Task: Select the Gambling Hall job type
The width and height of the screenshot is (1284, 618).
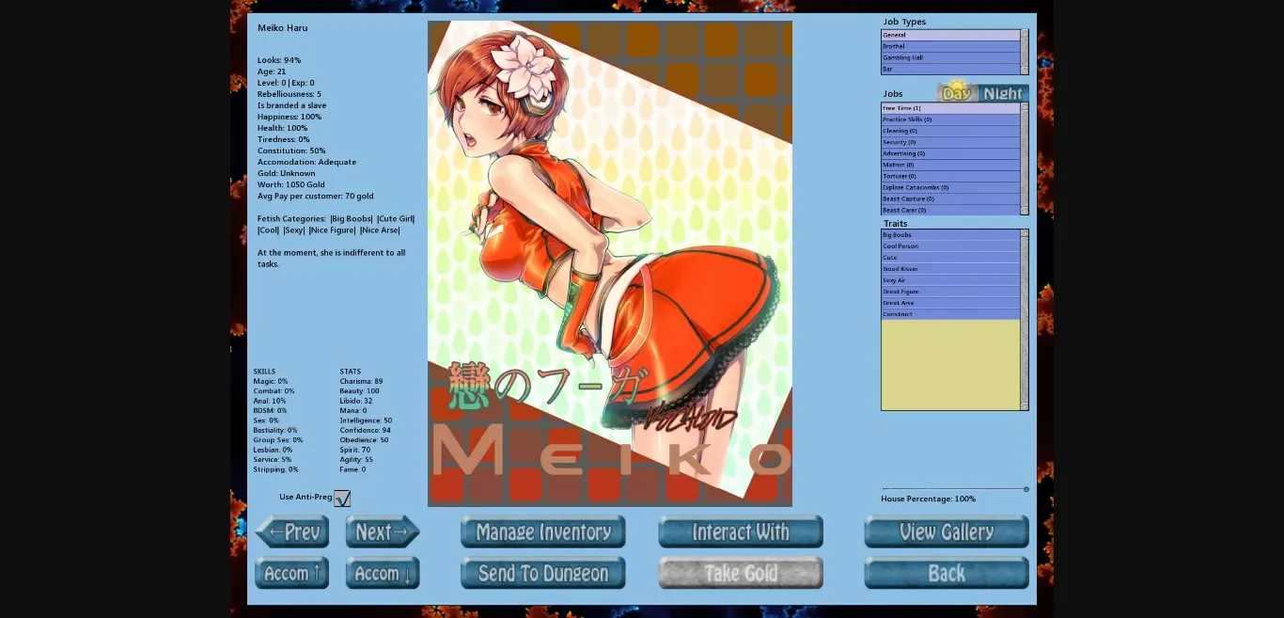Action: pyautogui.click(x=949, y=57)
